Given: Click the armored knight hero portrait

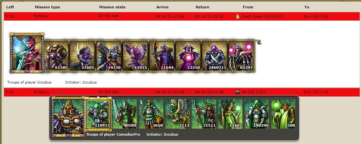Looking at the screenshot, I should [x=69, y=117].
